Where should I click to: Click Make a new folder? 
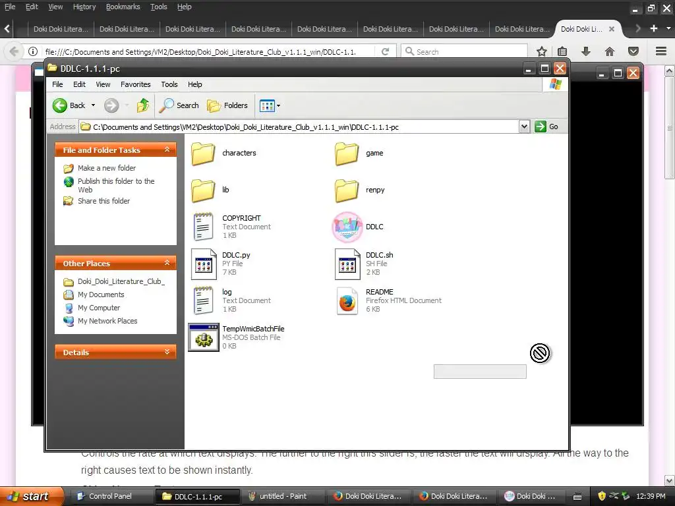(106, 168)
